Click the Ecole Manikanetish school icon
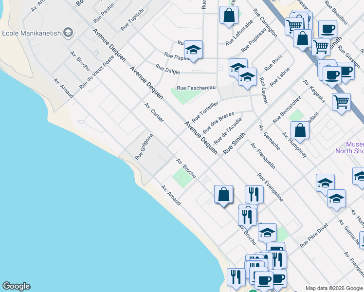Viewport: 364px width, 292px height. tap(68, 33)
